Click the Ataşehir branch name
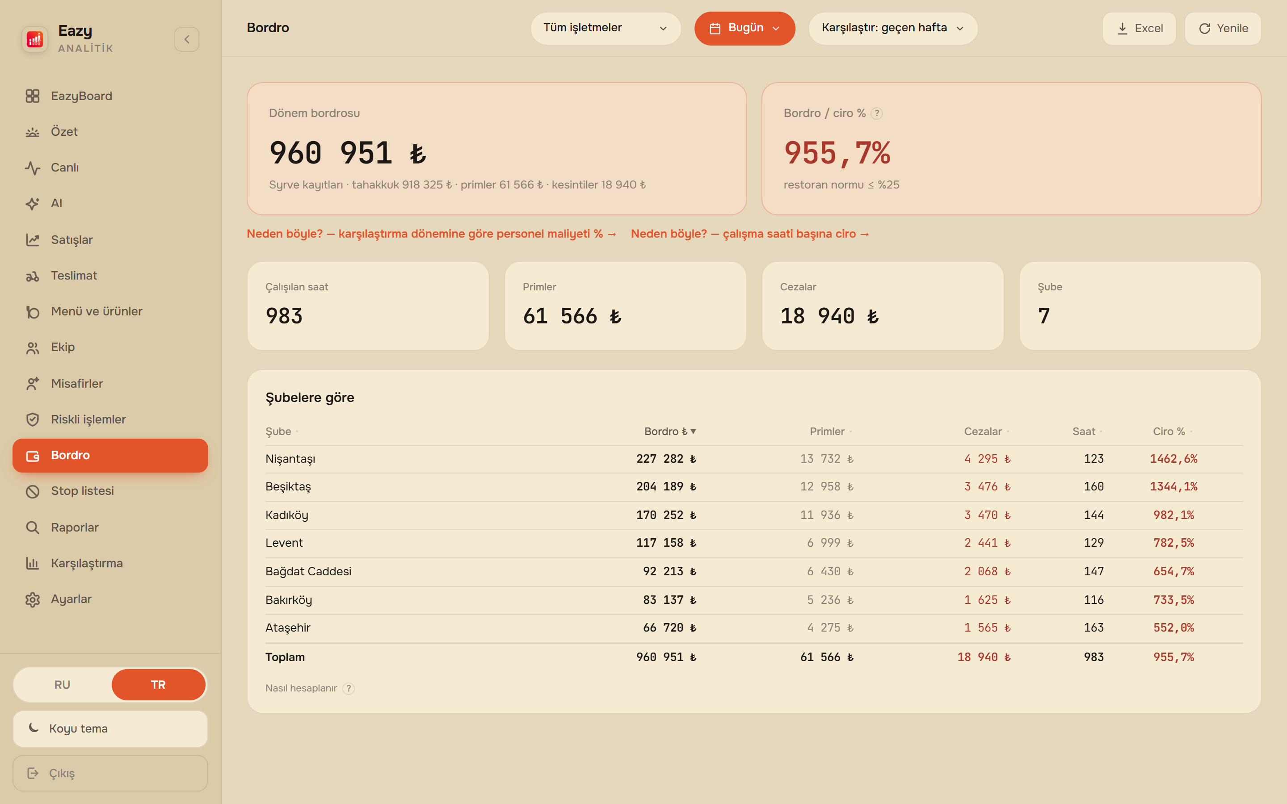Screen dimensions: 1287x804 pyautogui.click(x=288, y=628)
